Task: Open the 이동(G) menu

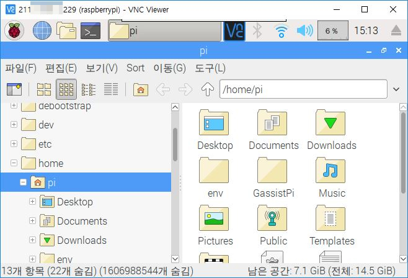Action: [169, 68]
